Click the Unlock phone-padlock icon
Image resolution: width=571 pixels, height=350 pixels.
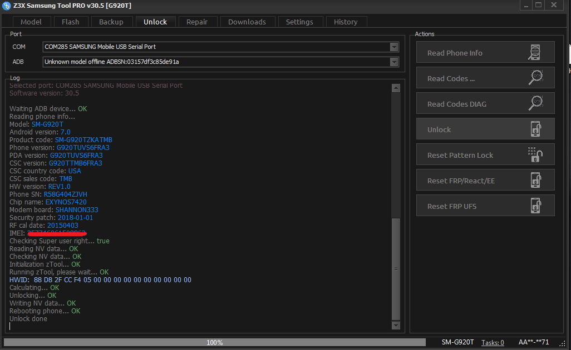[x=536, y=129]
